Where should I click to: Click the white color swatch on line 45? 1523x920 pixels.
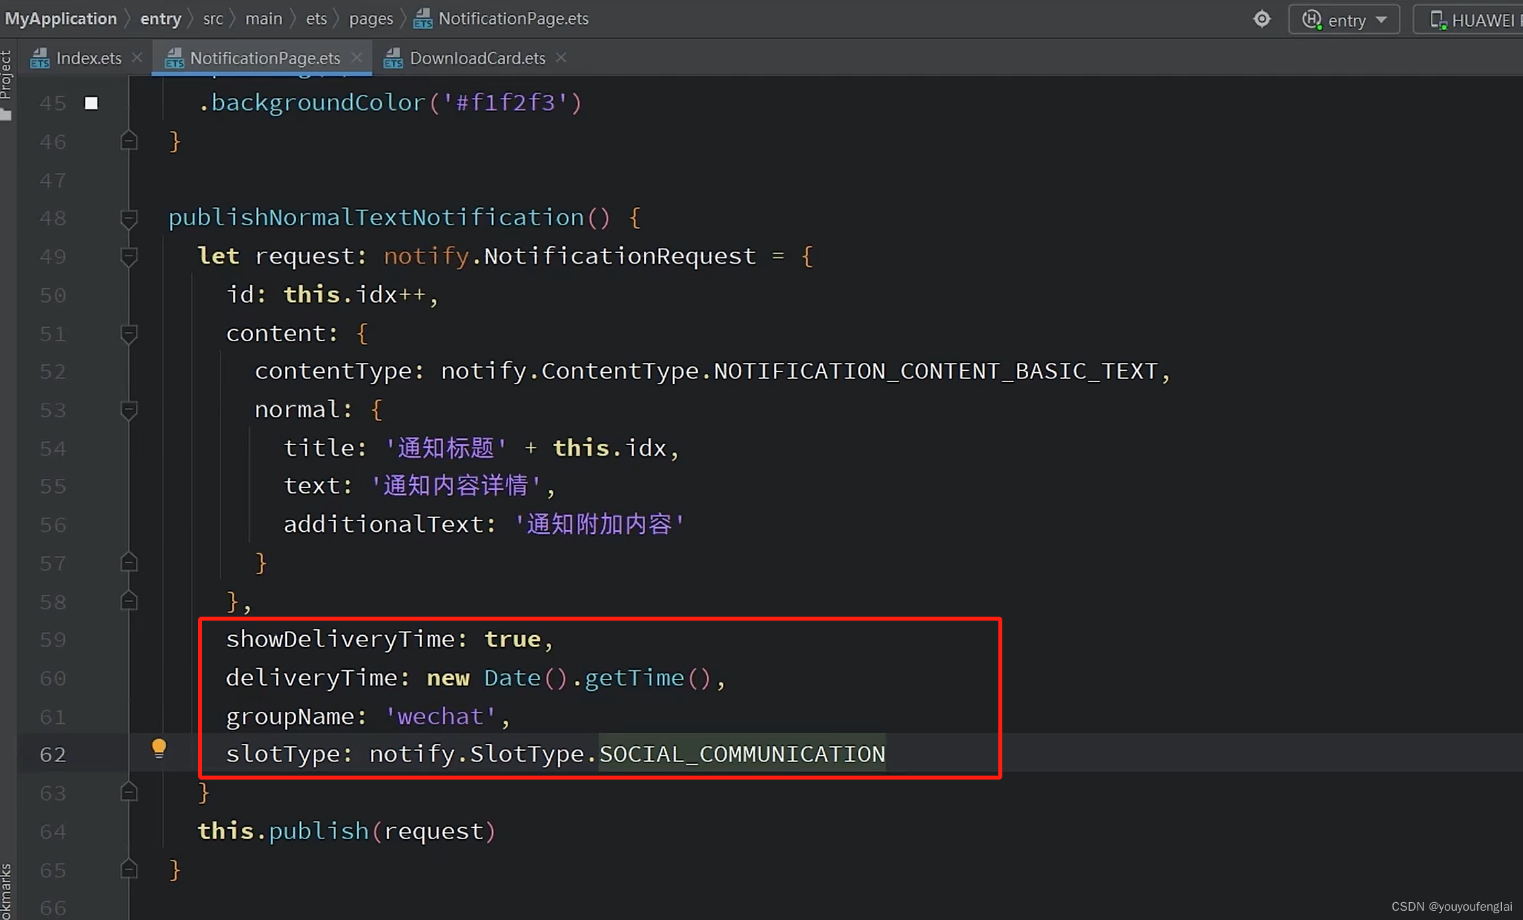[x=91, y=103]
